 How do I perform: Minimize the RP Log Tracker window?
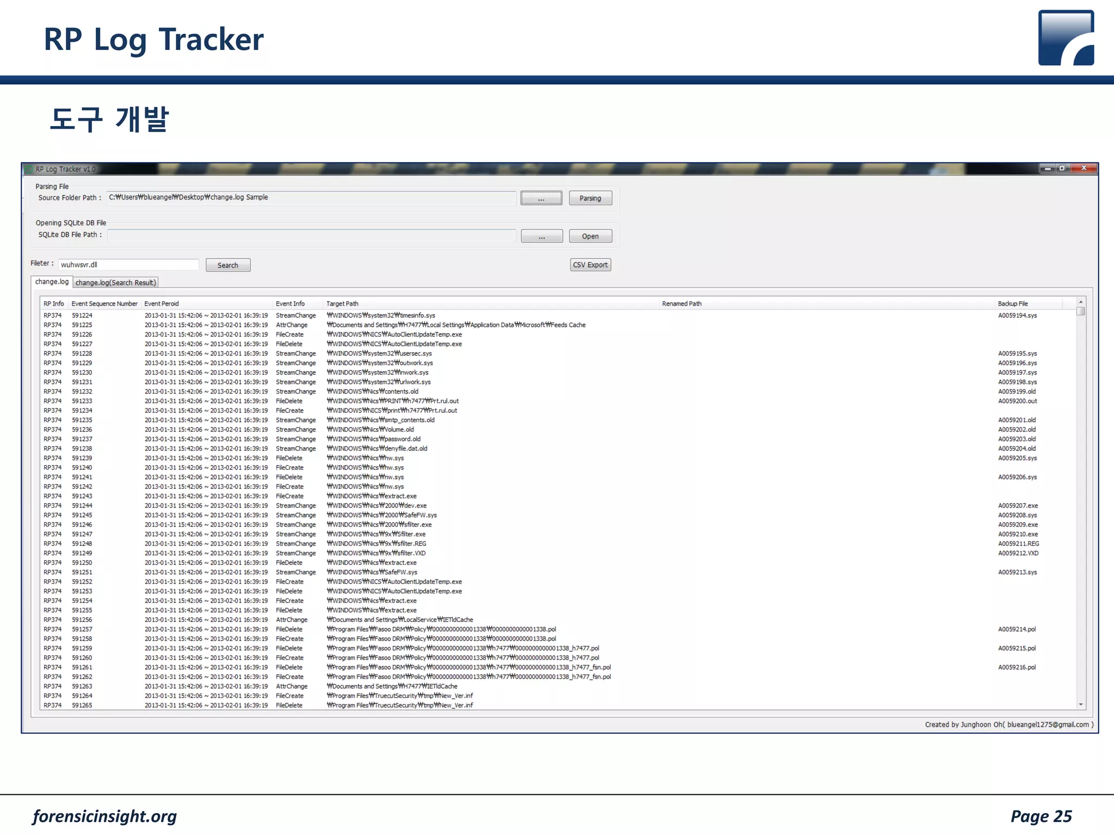tap(1048, 169)
